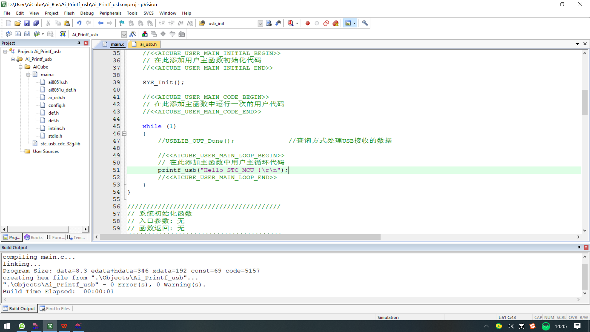Viewport: 590px width, 332px height.
Task: Select config.h in project tree
Action: (x=57, y=105)
